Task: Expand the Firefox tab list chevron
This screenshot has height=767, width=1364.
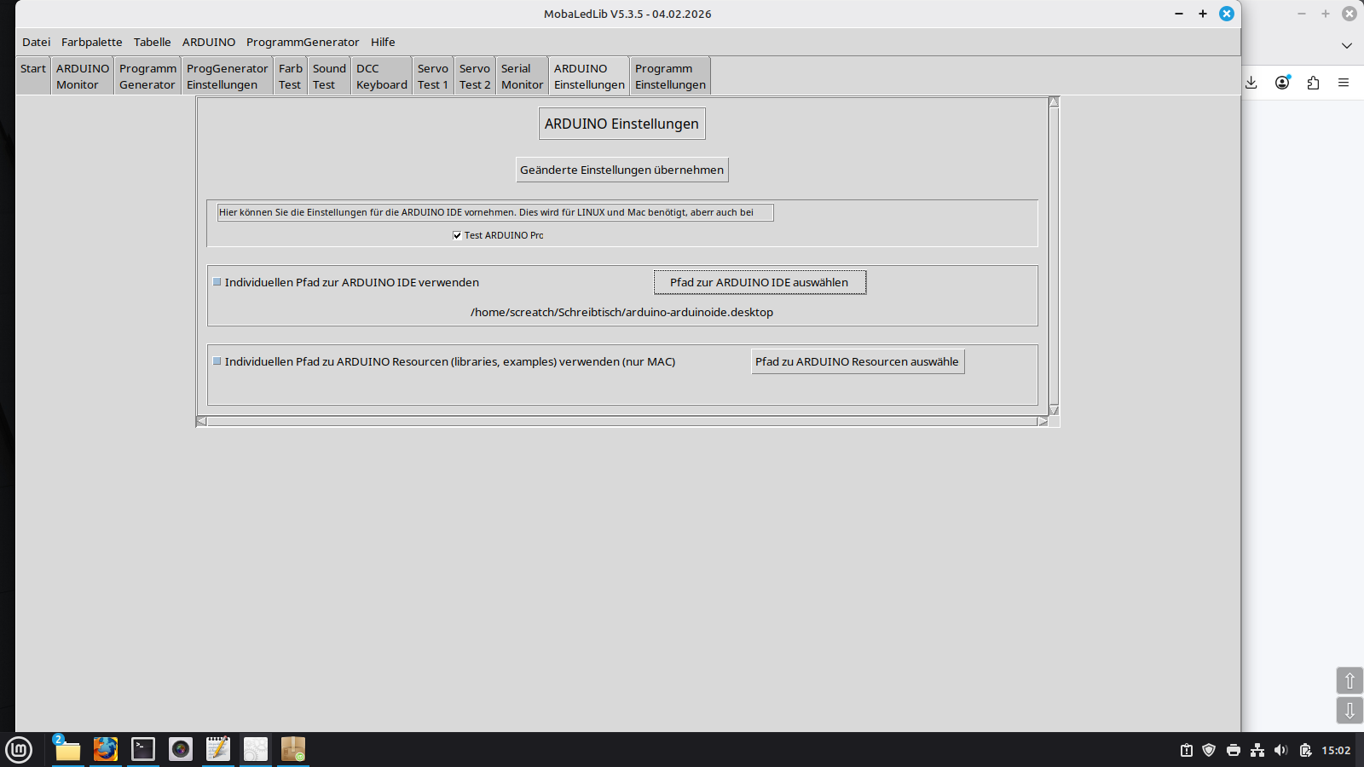Action: pyautogui.click(x=1347, y=46)
